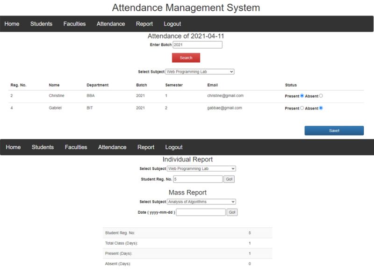This screenshot has height=275, width=374.
Task: Open the Report section from the lower navigation
Action: 145,147
